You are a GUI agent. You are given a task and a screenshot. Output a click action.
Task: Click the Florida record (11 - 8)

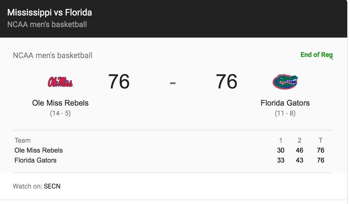point(285,113)
